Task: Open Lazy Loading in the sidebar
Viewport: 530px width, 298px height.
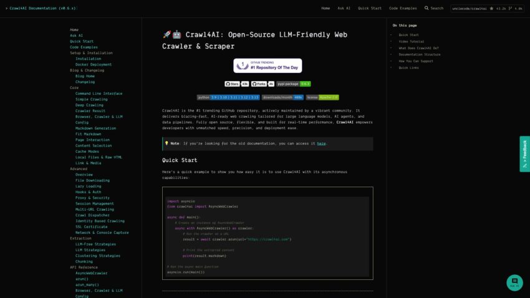Action: click(x=88, y=186)
